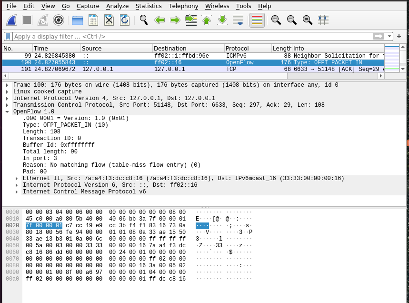Open the display filter bookmark menu
This screenshot has width=409, height=303.
8,36
